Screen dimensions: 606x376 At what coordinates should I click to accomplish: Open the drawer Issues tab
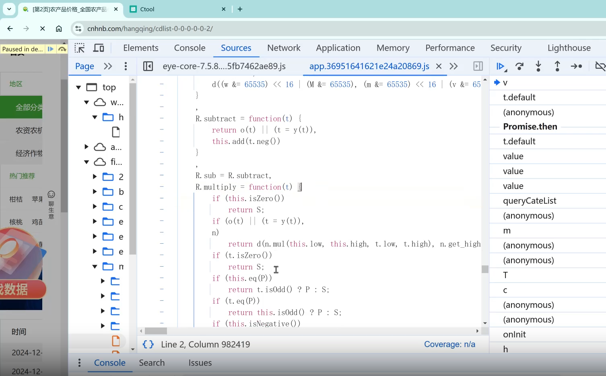pos(200,363)
